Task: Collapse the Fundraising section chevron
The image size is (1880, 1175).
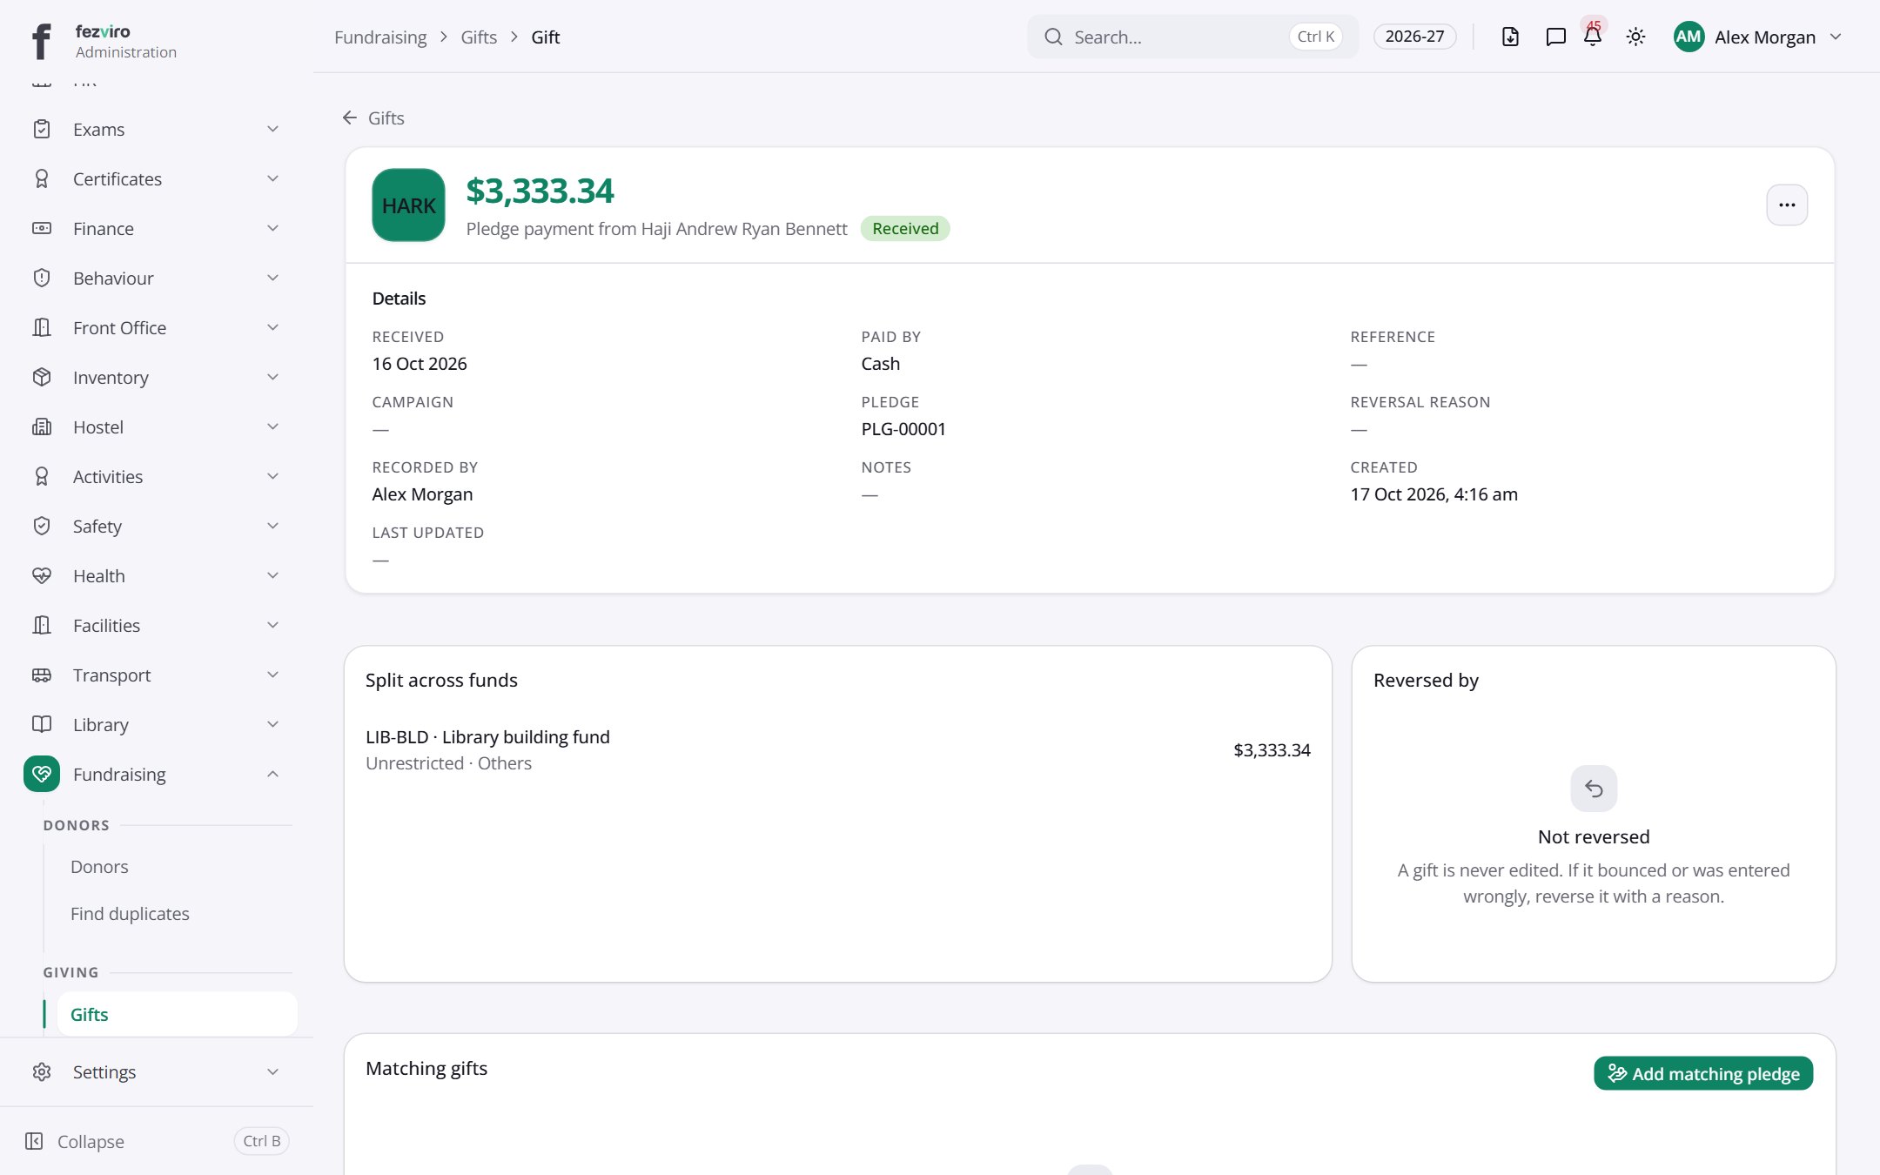Action: tap(272, 775)
